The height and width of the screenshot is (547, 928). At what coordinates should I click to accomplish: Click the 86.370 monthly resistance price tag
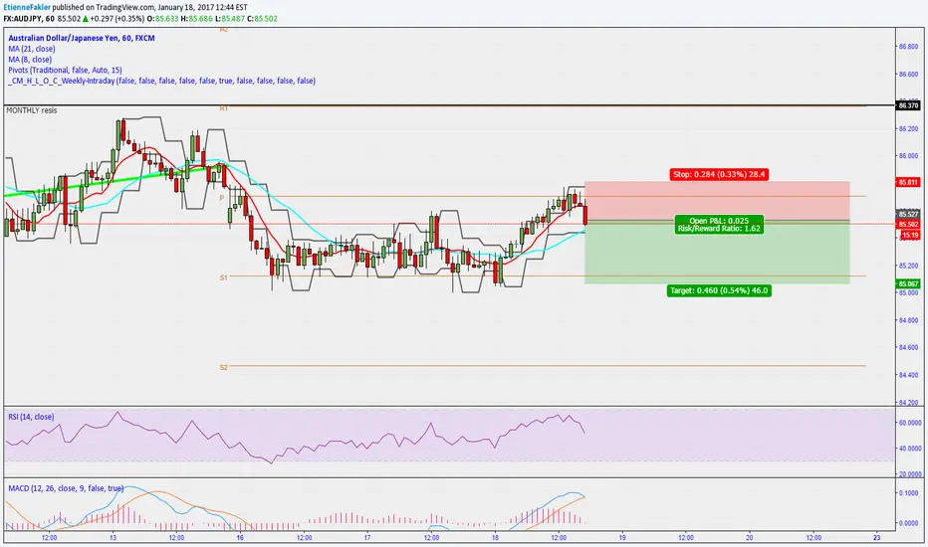(x=908, y=105)
